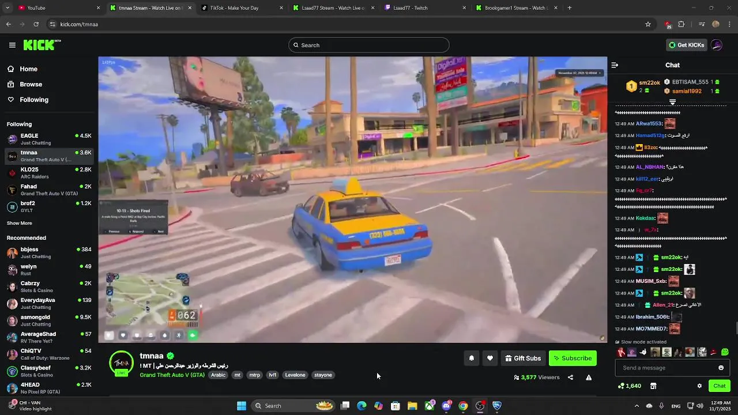Screen dimensions: 738x415
Task: Click the Grand Theft Auto V category link
Action: tap(172, 375)
